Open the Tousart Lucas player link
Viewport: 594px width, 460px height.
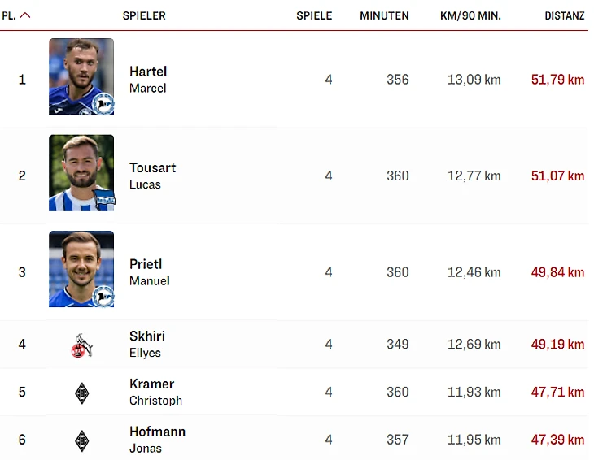tap(152, 176)
